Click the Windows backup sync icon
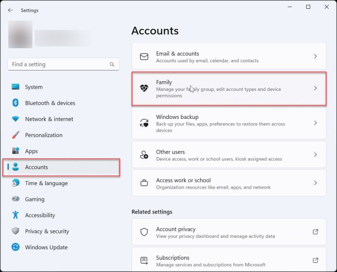Viewport: 337px width, 272px height. coord(144,123)
